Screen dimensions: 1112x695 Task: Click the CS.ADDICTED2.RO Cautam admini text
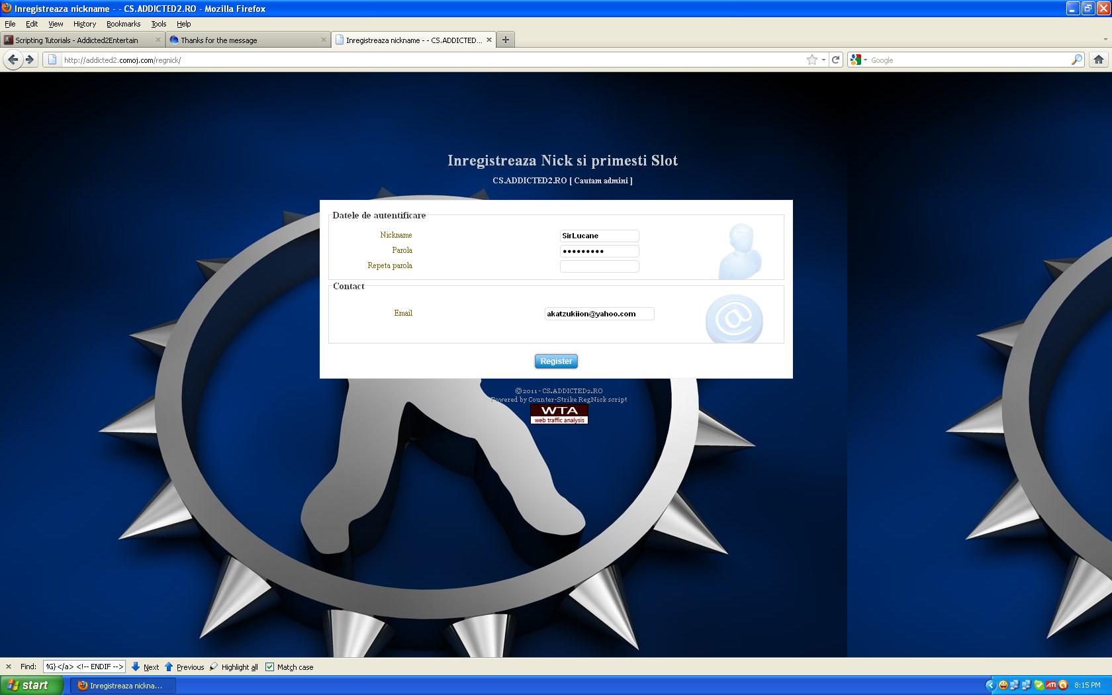click(563, 180)
